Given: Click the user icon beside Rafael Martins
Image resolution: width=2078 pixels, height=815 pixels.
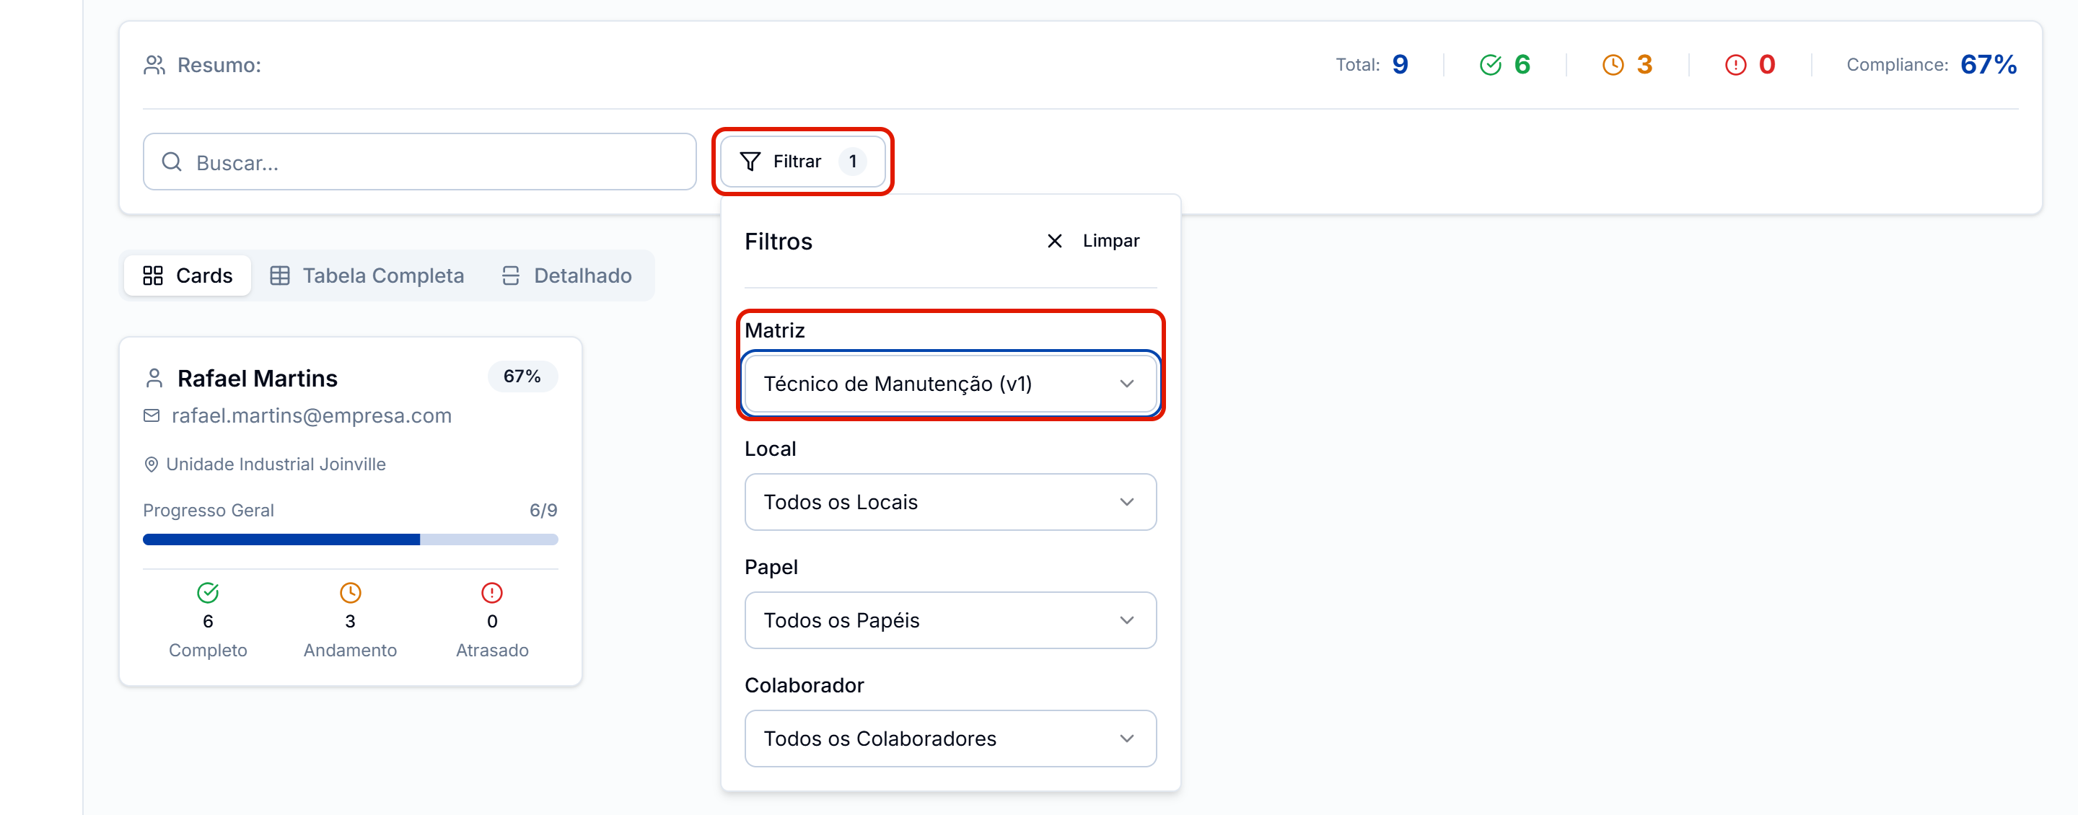Looking at the screenshot, I should pos(154,378).
